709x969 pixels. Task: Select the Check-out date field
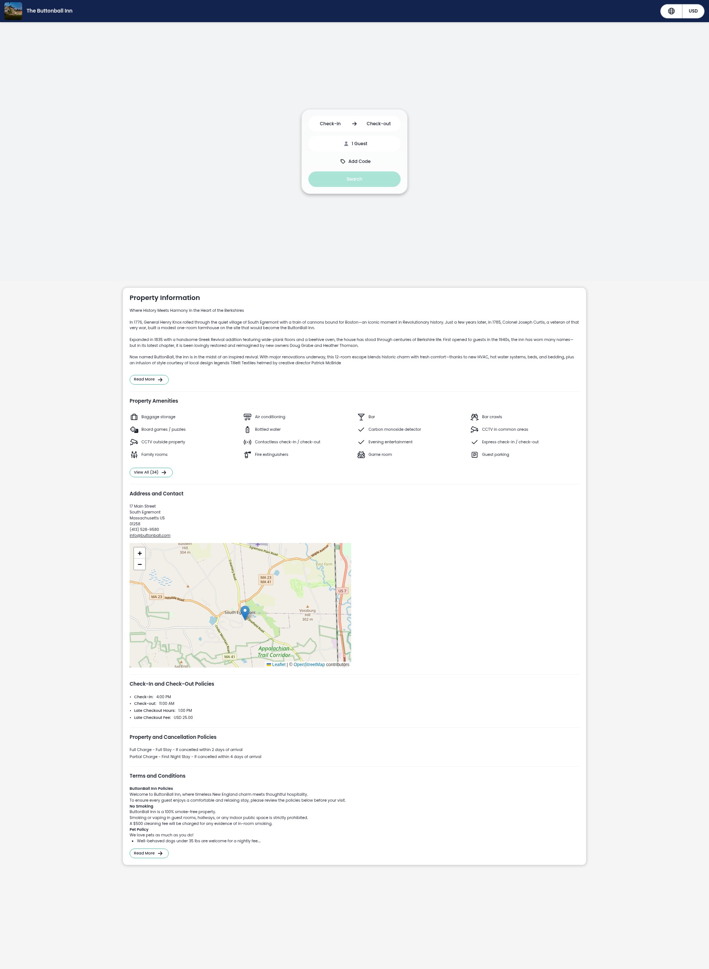click(379, 124)
